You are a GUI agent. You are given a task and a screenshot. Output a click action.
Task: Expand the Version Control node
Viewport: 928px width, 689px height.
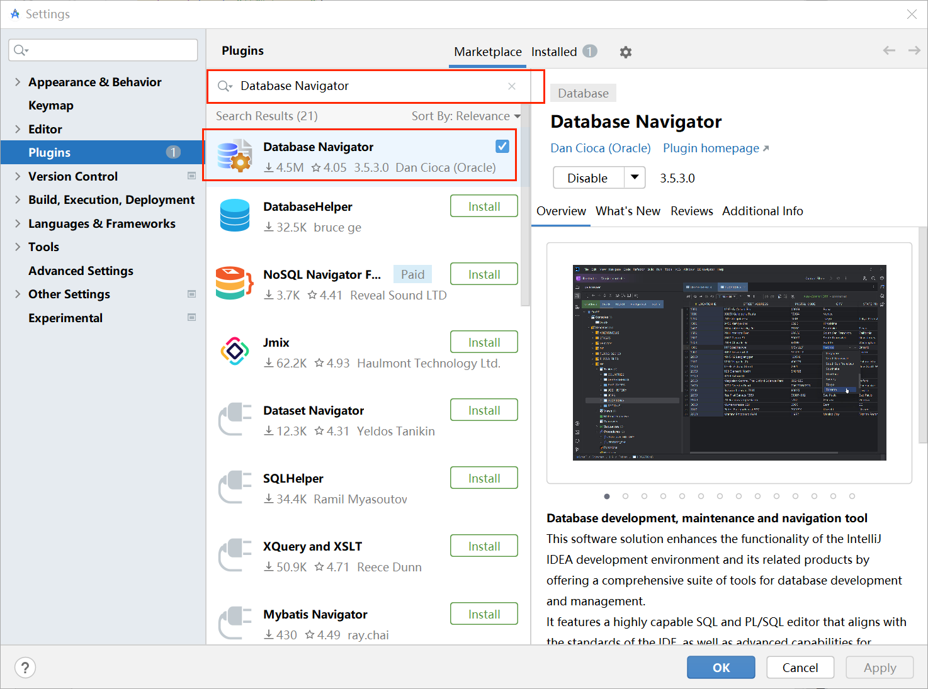click(x=18, y=176)
